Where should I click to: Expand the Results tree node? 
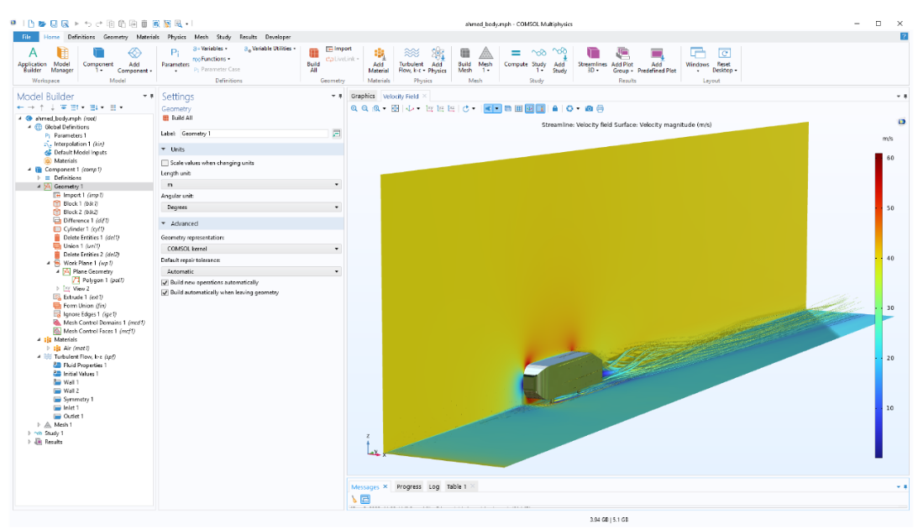(29, 442)
